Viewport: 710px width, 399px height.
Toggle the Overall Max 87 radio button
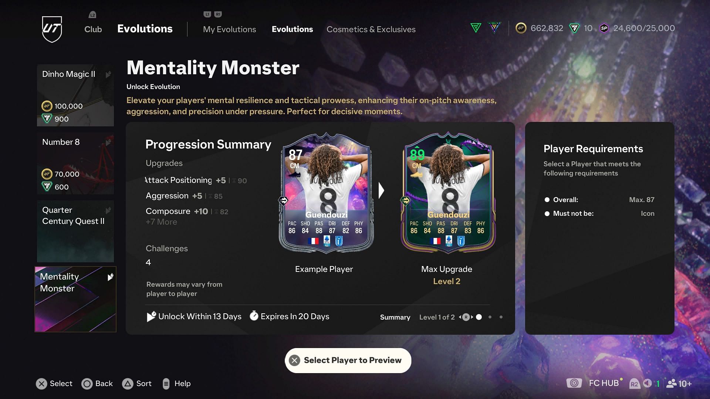(547, 200)
